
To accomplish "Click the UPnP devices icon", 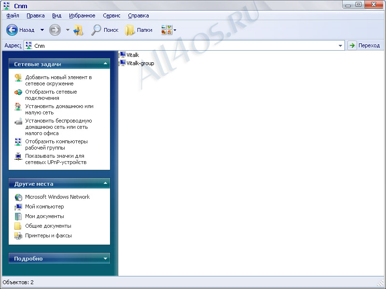I will 18,157.
